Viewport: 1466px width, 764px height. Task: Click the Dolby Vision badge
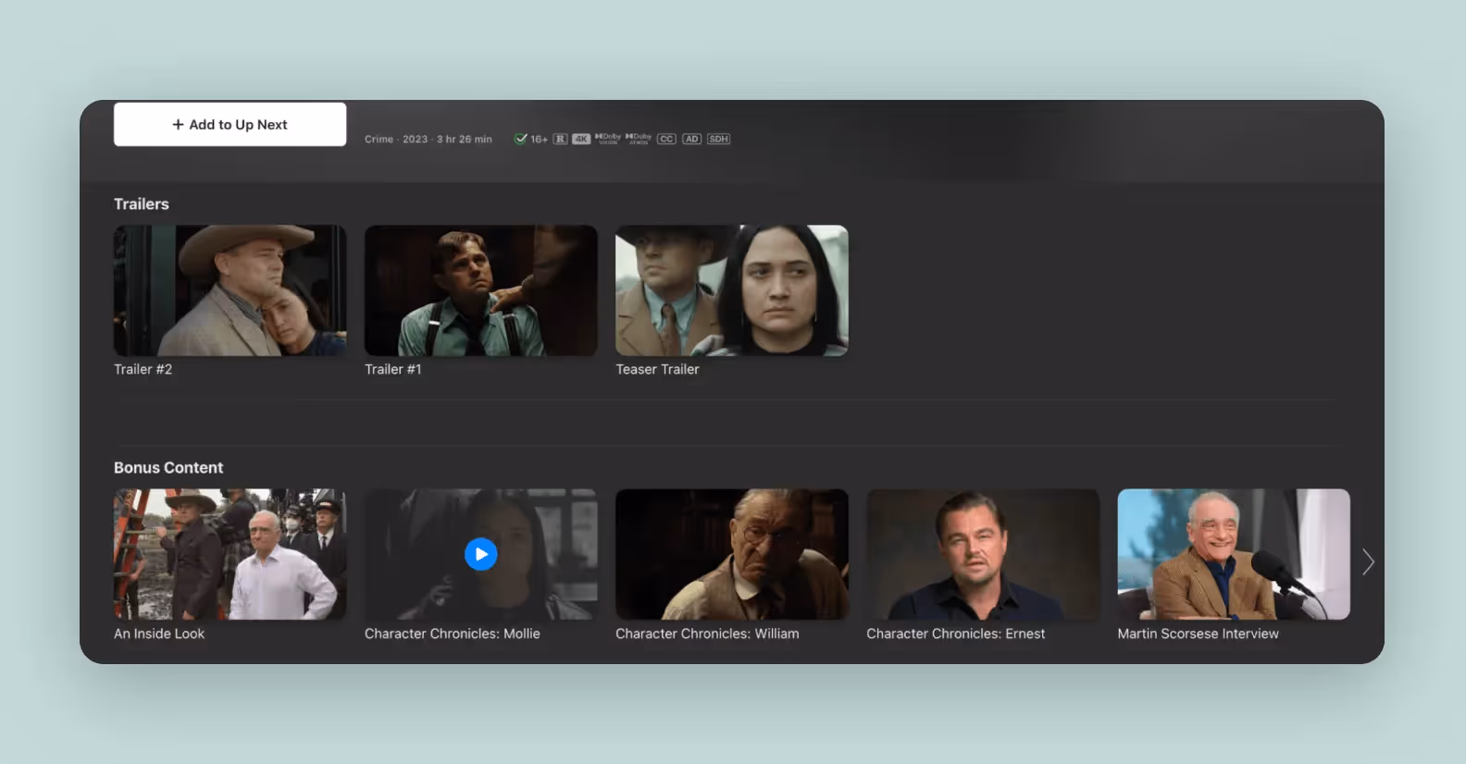(608, 139)
